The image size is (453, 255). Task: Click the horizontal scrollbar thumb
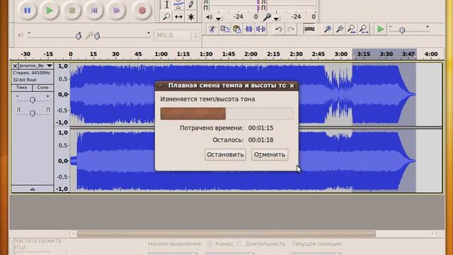(226, 234)
